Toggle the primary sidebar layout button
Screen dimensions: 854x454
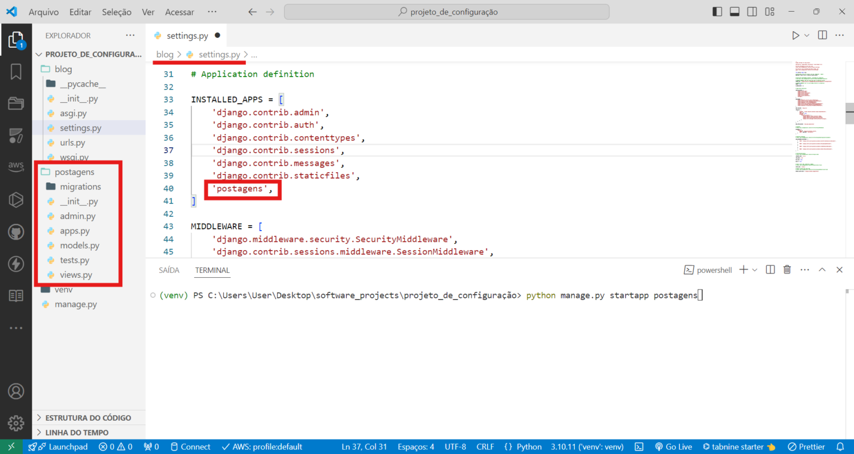click(717, 12)
